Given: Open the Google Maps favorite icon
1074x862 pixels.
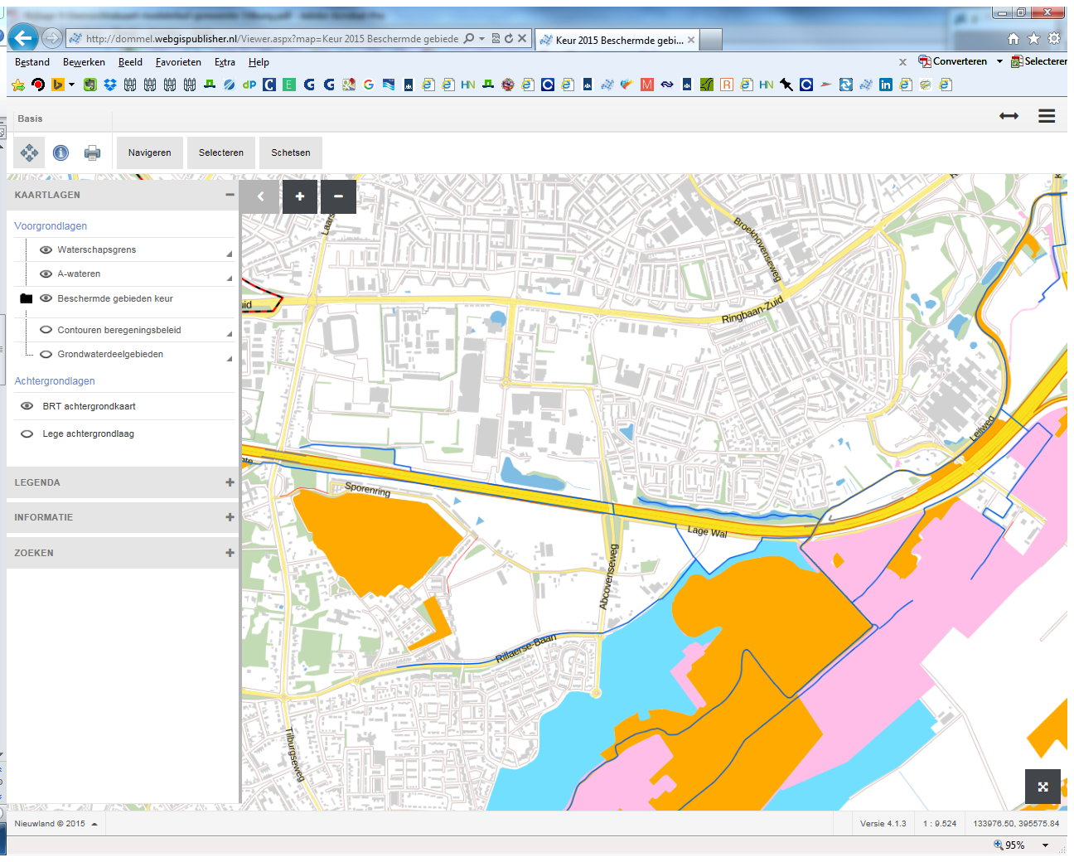Looking at the screenshot, I should [x=349, y=85].
